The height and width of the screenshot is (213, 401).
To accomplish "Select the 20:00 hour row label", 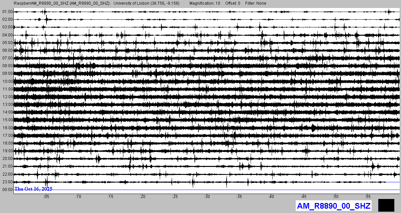I will (7, 159).
